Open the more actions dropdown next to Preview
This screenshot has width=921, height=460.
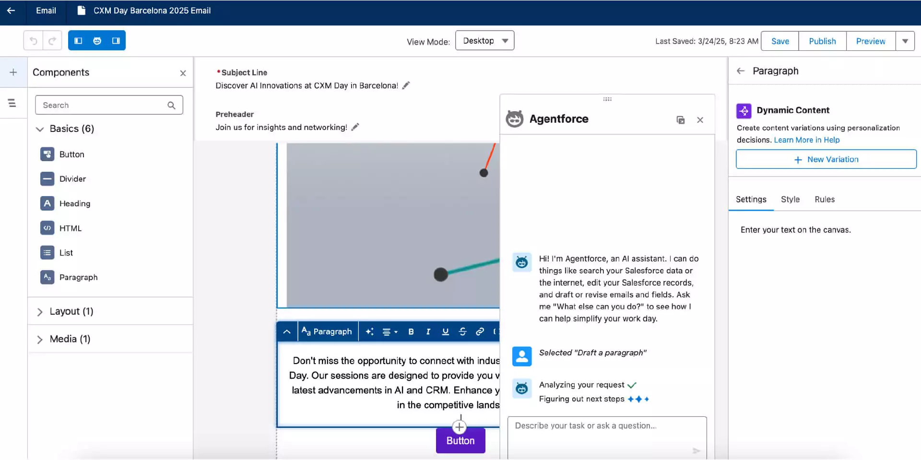click(905, 41)
